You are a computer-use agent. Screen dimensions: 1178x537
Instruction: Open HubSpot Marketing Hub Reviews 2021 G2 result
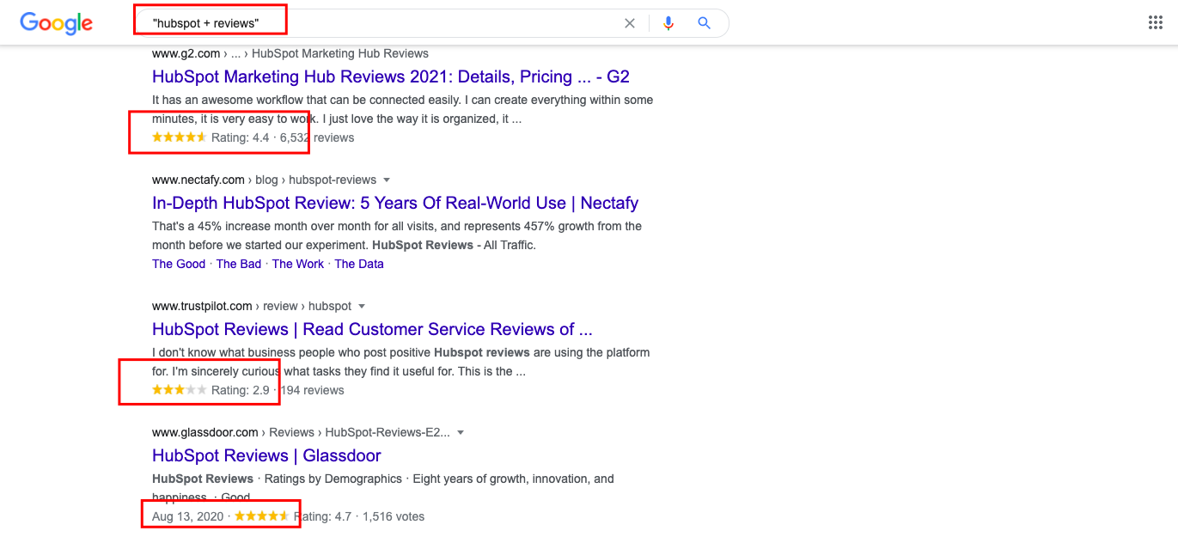[x=391, y=76]
